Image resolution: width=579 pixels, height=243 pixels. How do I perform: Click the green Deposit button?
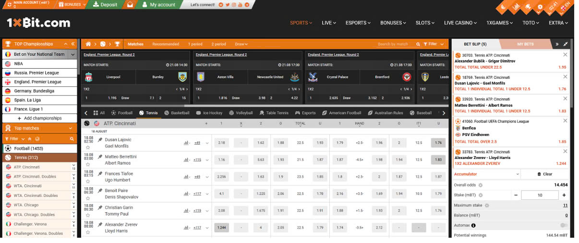[x=105, y=5]
